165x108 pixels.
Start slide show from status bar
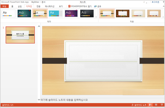coord(162,105)
